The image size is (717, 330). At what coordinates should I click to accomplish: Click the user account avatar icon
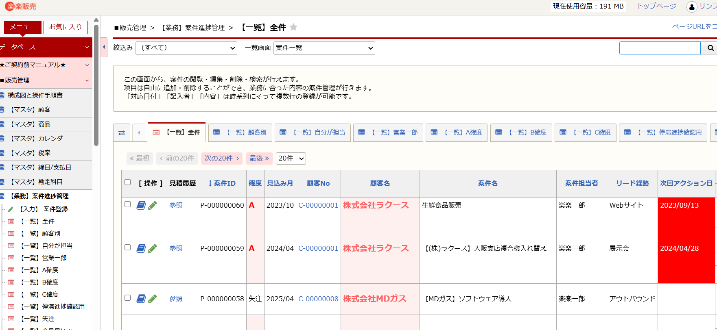click(691, 7)
